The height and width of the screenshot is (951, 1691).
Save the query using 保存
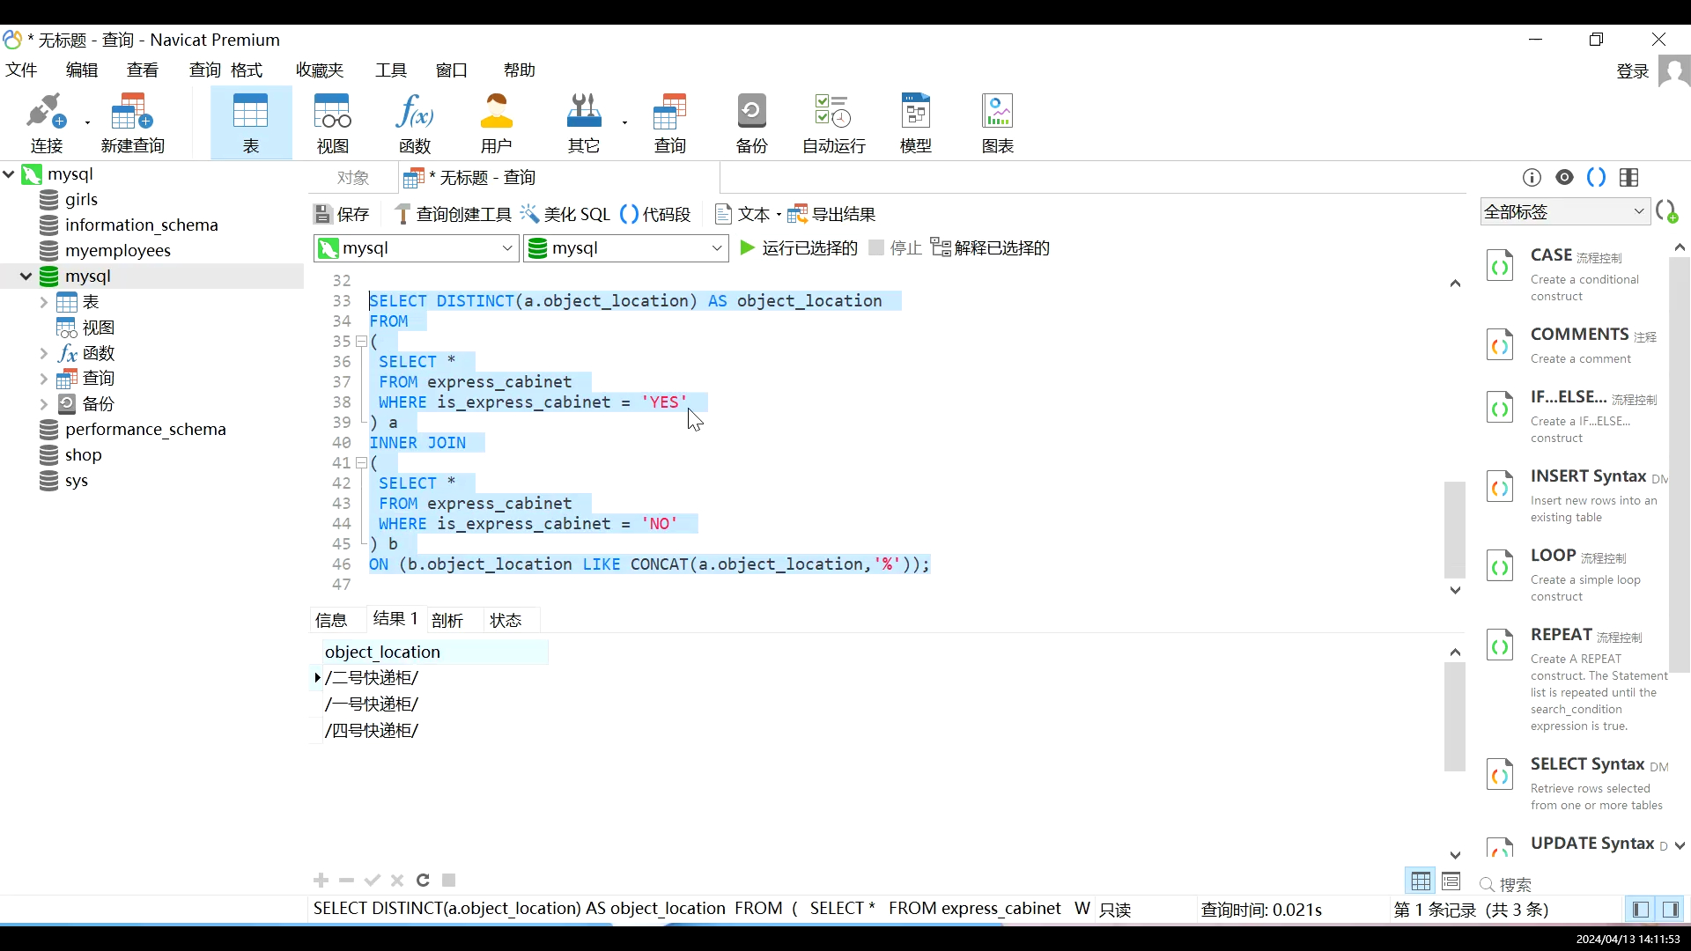(x=342, y=214)
